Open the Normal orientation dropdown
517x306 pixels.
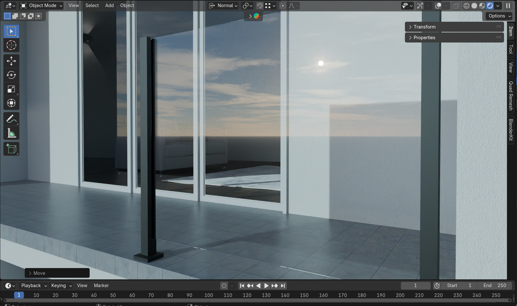pyautogui.click(x=224, y=6)
